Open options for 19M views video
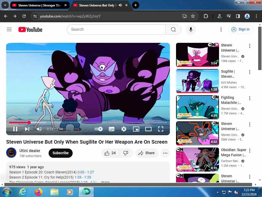This screenshot has height=197, width=262. pyautogui.click(x=250, y=46)
